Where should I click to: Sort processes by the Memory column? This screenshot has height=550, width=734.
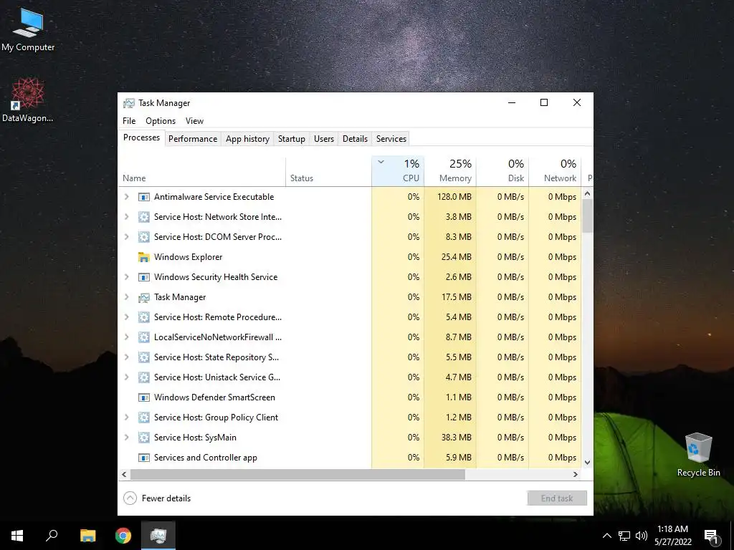tap(450, 171)
